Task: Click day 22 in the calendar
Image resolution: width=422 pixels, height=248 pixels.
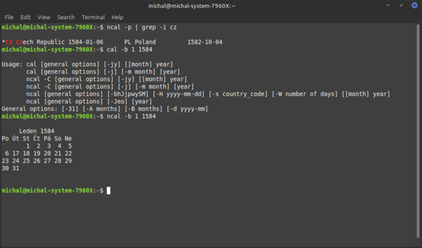Action: coord(68,153)
